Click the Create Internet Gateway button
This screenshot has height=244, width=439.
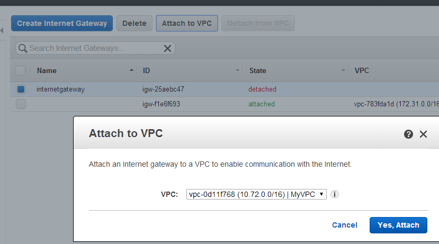(62, 23)
